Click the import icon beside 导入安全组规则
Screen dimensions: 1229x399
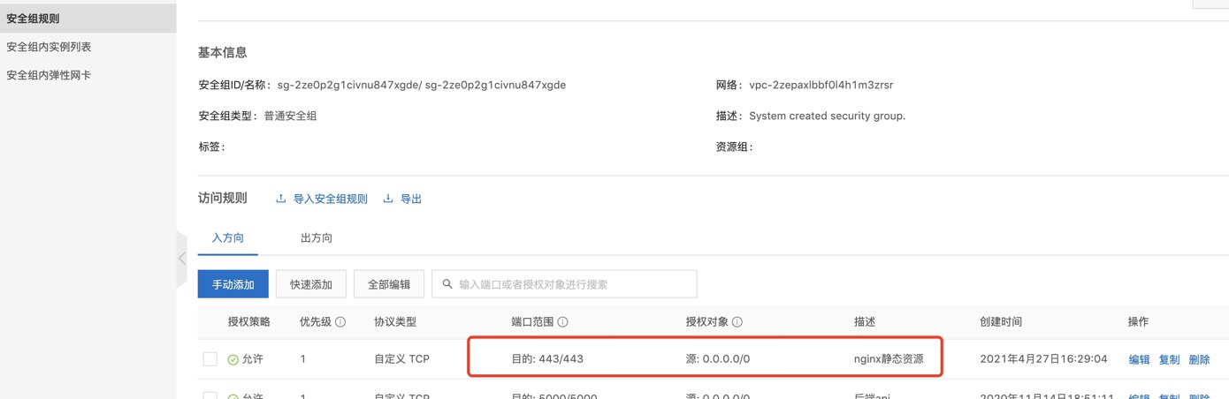pos(281,199)
